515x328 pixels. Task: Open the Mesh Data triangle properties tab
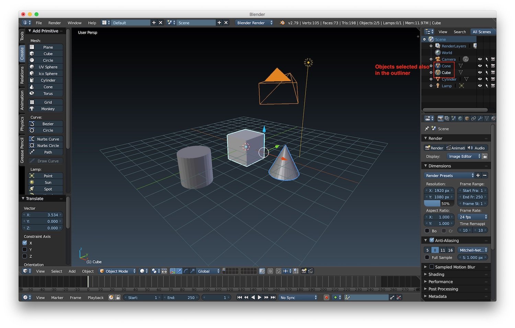(487, 118)
